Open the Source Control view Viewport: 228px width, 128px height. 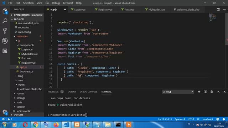pyautogui.click(x=5, y=31)
